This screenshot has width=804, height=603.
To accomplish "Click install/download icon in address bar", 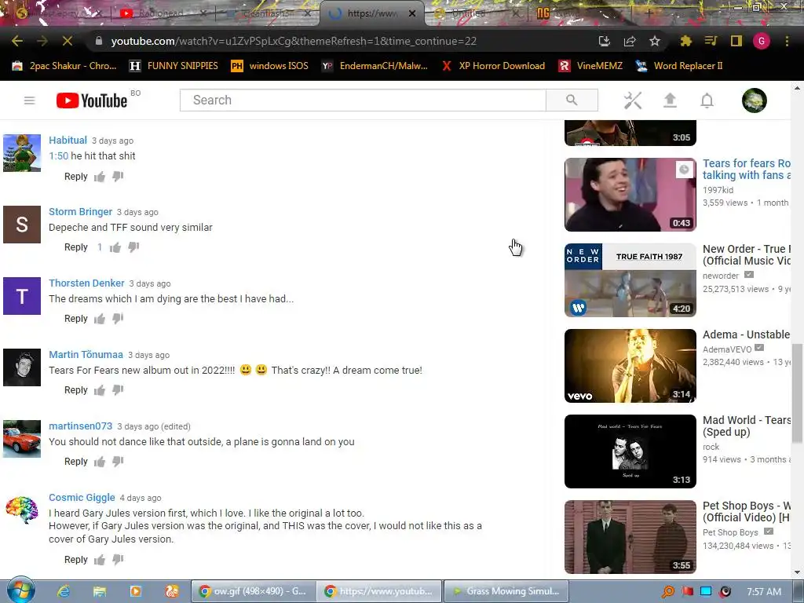I will coord(605,41).
